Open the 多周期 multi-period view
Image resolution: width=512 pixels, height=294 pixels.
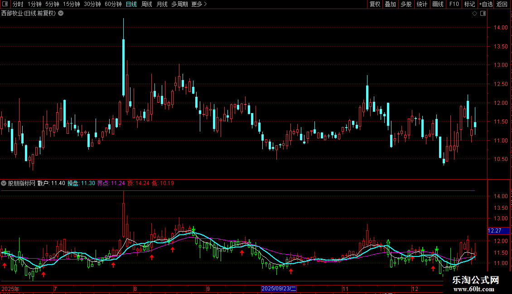pos(179,4)
